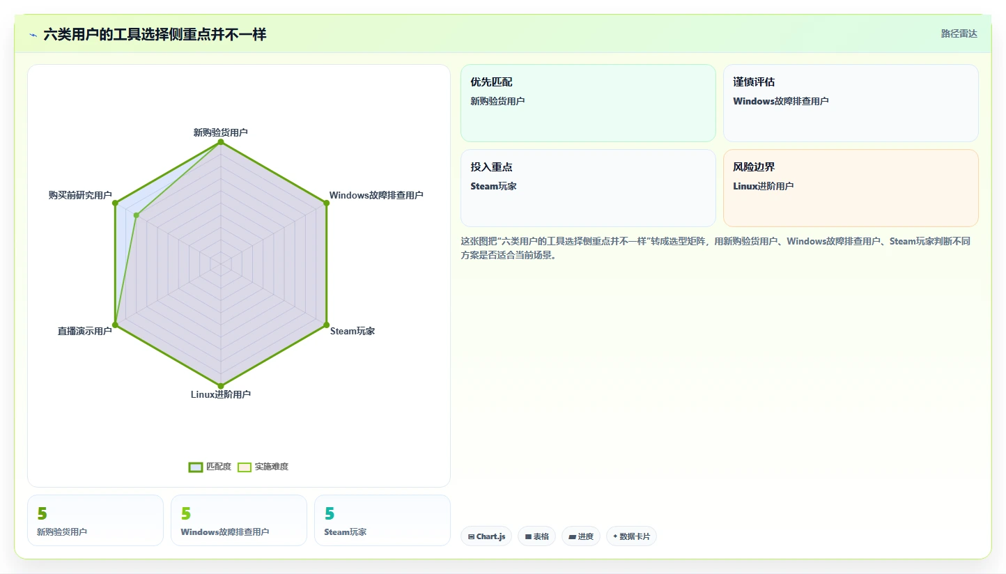Click the stat card showing 5 for Windows故障排查用户
This screenshot has height=574, width=1006.
[x=239, y=520]
